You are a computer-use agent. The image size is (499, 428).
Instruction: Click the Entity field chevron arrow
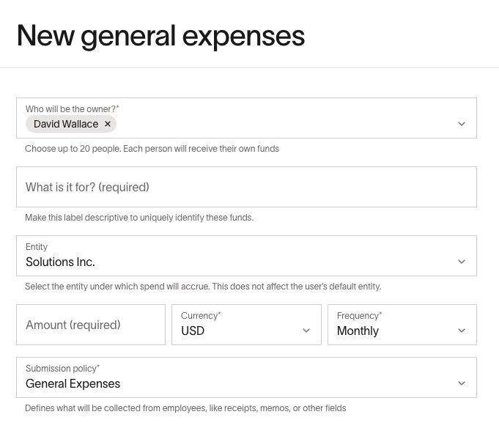click(462, 262)
